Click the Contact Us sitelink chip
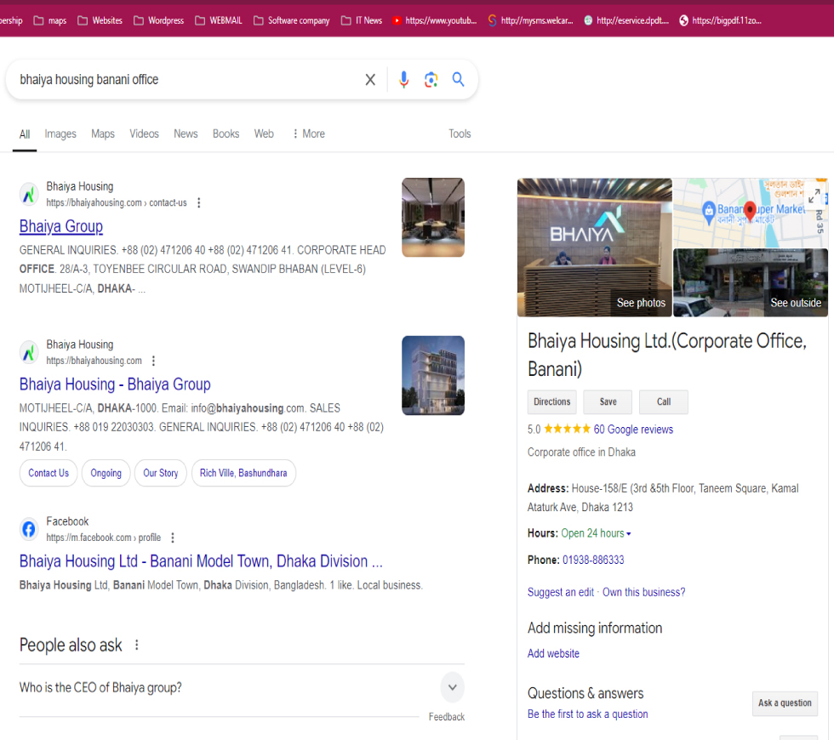The height and width of the screenshot is (740, 834). click(49, 473)
